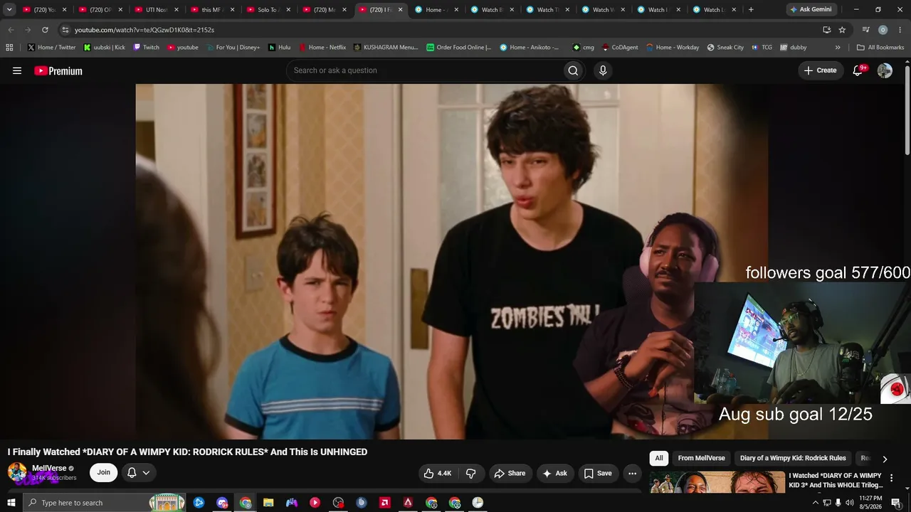The height and width of the screenshot is (512, 911).
Task: Open volume control in system tray
Action: [849, 503]
